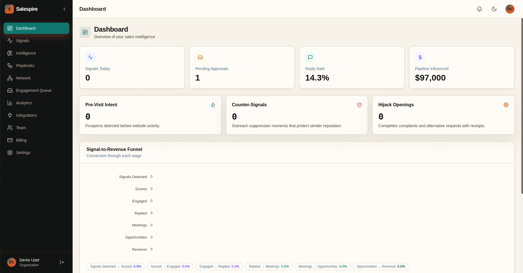Screen dimensions: 523x273
Task: Click the Pre-Visit Intent flame icon
Action: coord(213,105)
